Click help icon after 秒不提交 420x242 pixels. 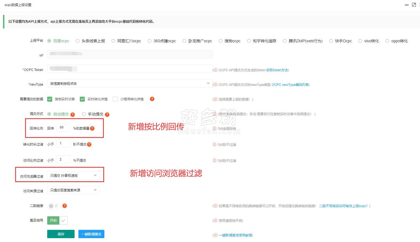point(89,144)
